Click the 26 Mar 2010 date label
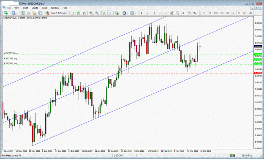The height and width of the screenshot is (159, 264). click(206, 151)
